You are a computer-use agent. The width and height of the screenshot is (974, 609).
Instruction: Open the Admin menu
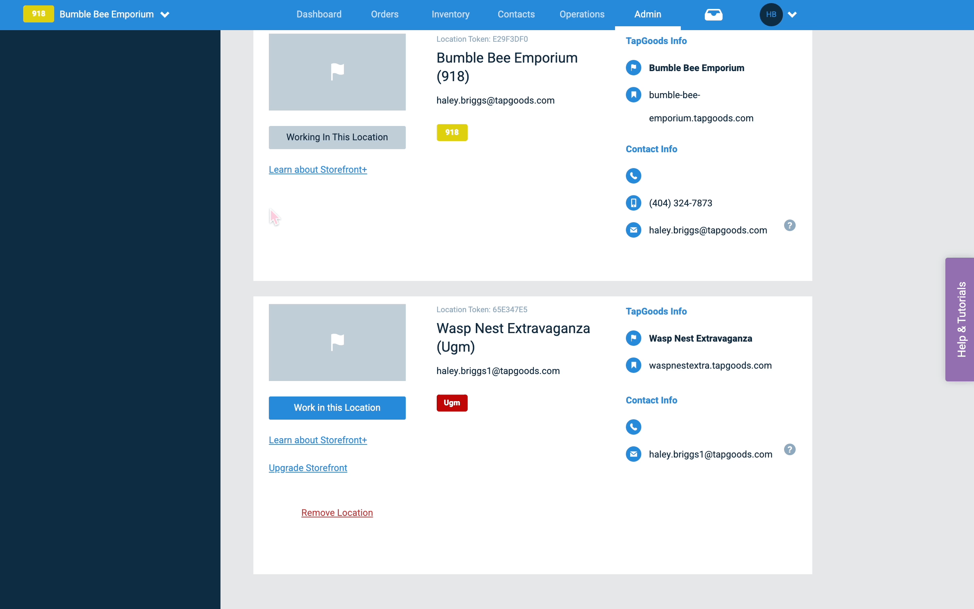point(648,15)
